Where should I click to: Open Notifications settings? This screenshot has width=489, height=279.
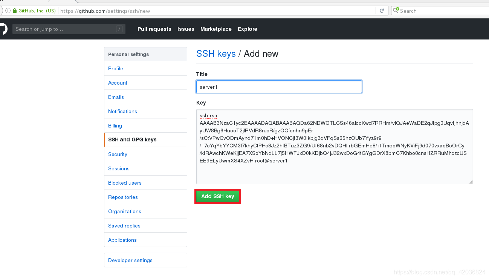pyautogui.click(x=145, y=111)
